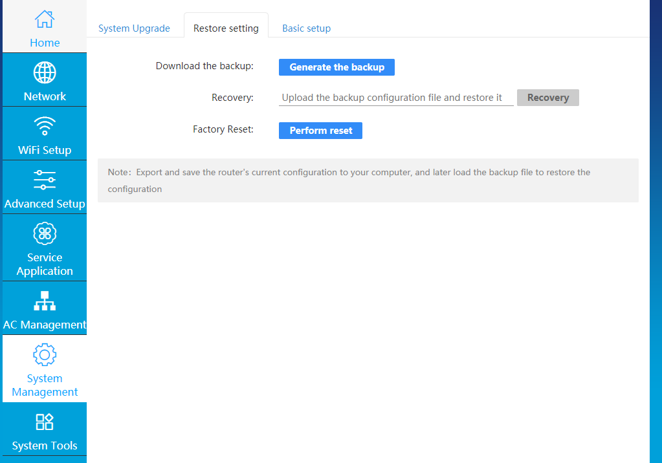Click the Advanced Setup sliders icon
This screenshot has height=463, width=662.
[45, 180]
